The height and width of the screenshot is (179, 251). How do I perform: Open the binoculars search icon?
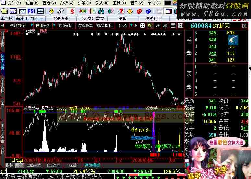(x=101, y=11)
